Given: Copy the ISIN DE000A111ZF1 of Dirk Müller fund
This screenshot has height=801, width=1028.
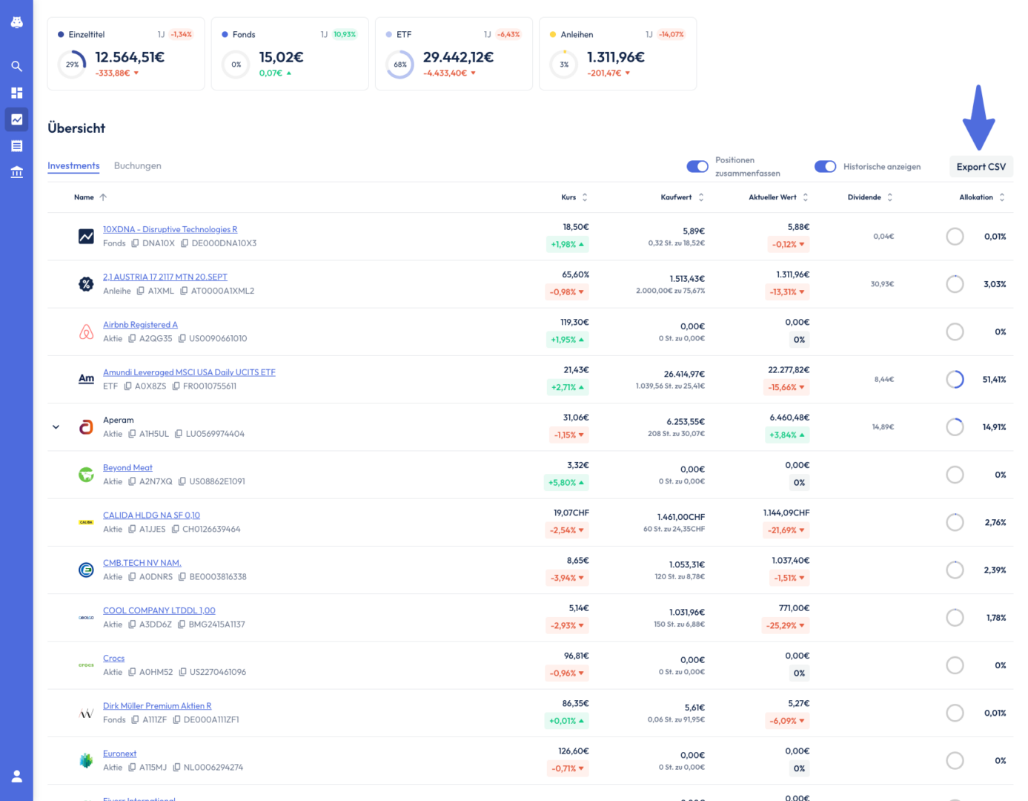Looking at the screenshot, I should pos(176,719).
